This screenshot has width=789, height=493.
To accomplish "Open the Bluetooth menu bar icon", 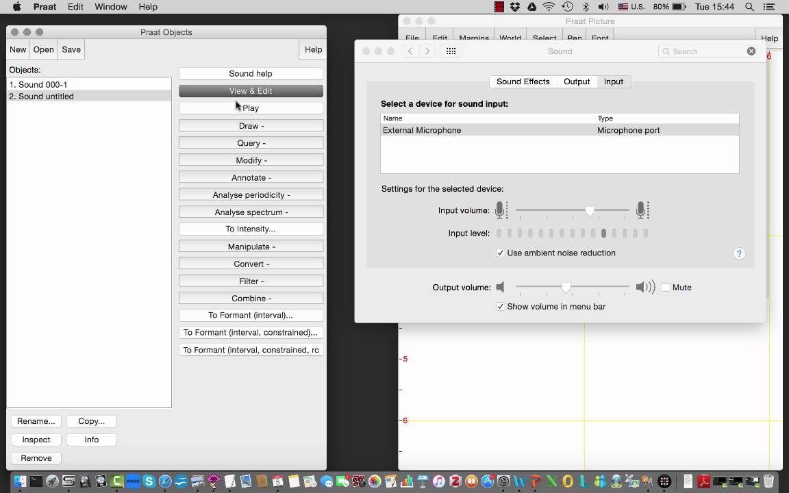I will [586, 7].
